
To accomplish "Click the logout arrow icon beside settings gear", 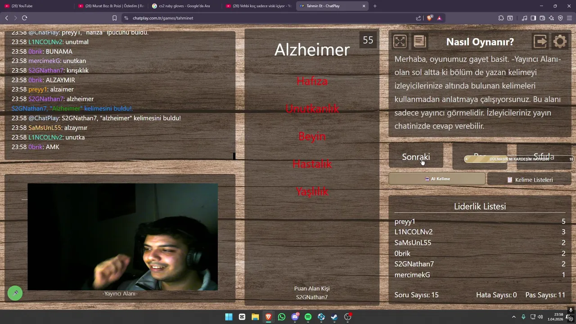I will click(540, 41).
